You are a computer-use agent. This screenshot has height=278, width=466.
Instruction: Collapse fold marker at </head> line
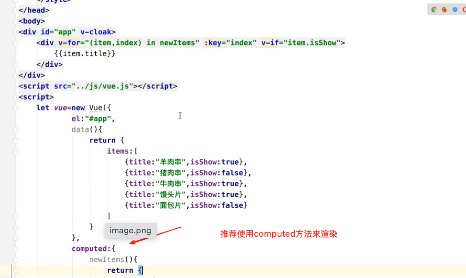(x=16, y=11)
